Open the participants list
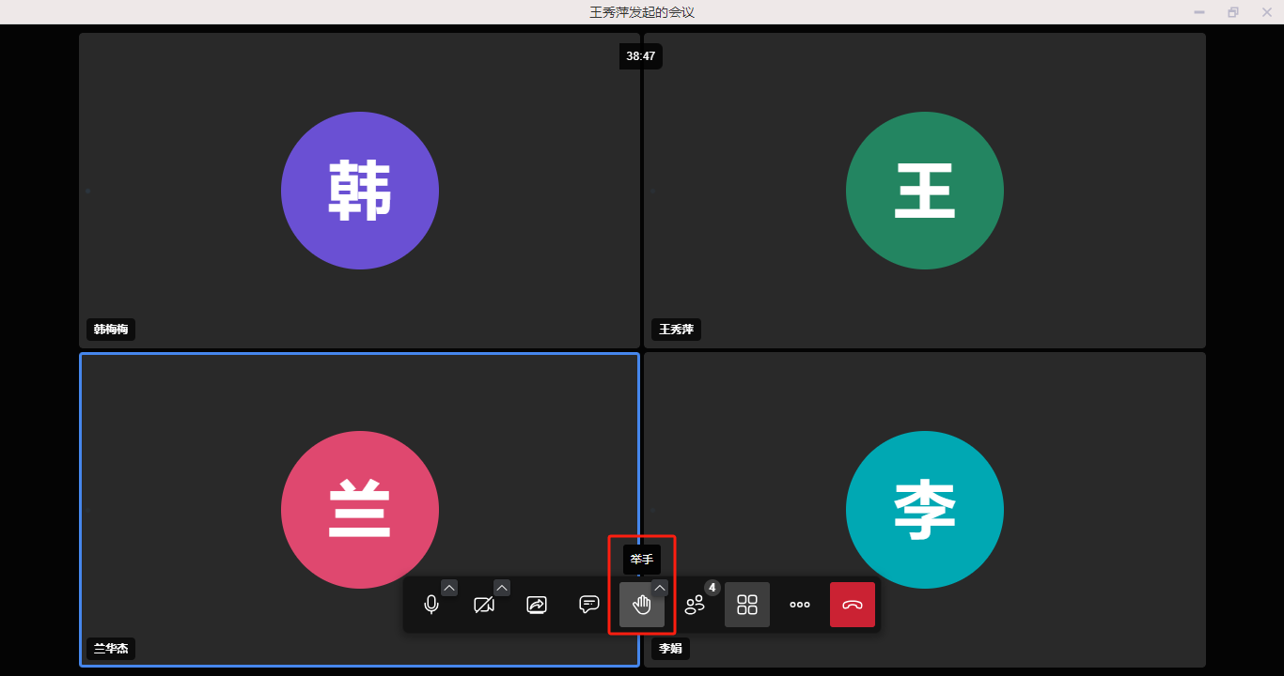Viewport: 1284px width, 676px height. click(x=695, y=605)
